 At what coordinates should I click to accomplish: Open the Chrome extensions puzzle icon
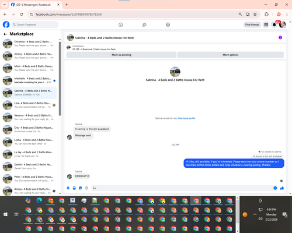click(x=266, y=15)
